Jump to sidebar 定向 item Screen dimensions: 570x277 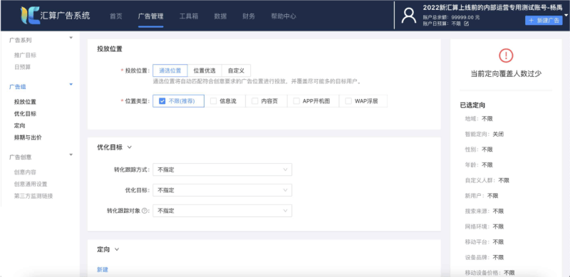pyautogui.click(x=20, y=126)
